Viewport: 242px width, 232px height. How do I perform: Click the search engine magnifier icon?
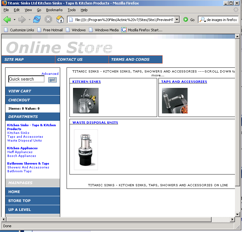[202, 20]
